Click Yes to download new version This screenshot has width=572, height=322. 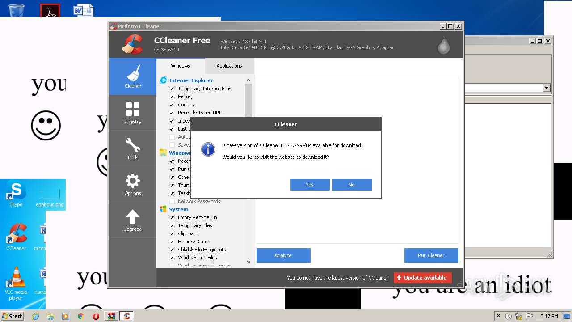(x=310, y=185)
